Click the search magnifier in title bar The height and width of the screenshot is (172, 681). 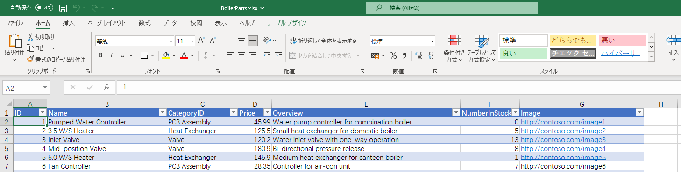[x=379, y=8]
